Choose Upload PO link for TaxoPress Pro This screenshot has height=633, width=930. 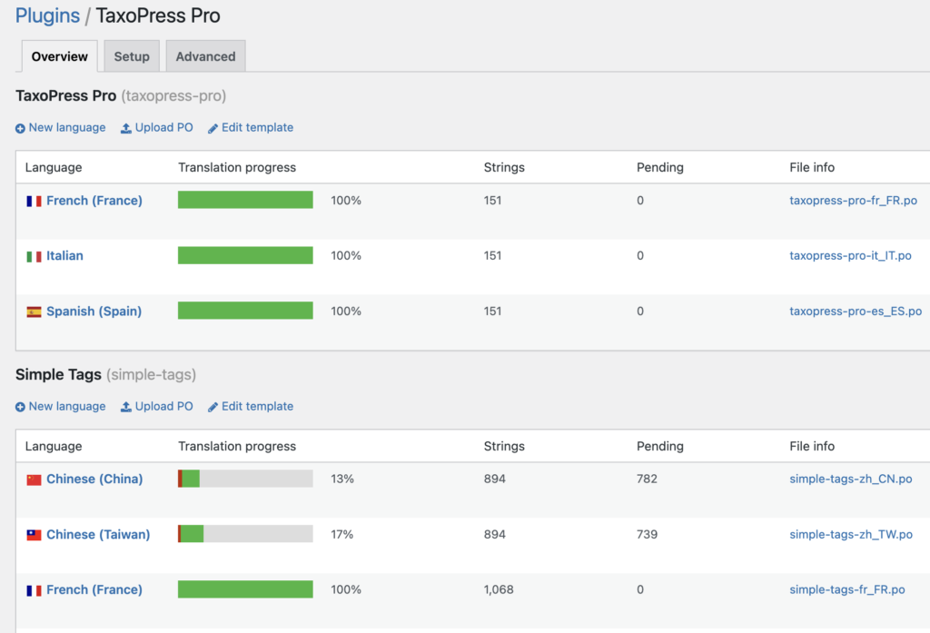pos(163,127)
